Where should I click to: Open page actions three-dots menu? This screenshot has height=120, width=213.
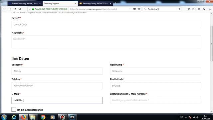(130, 9)
